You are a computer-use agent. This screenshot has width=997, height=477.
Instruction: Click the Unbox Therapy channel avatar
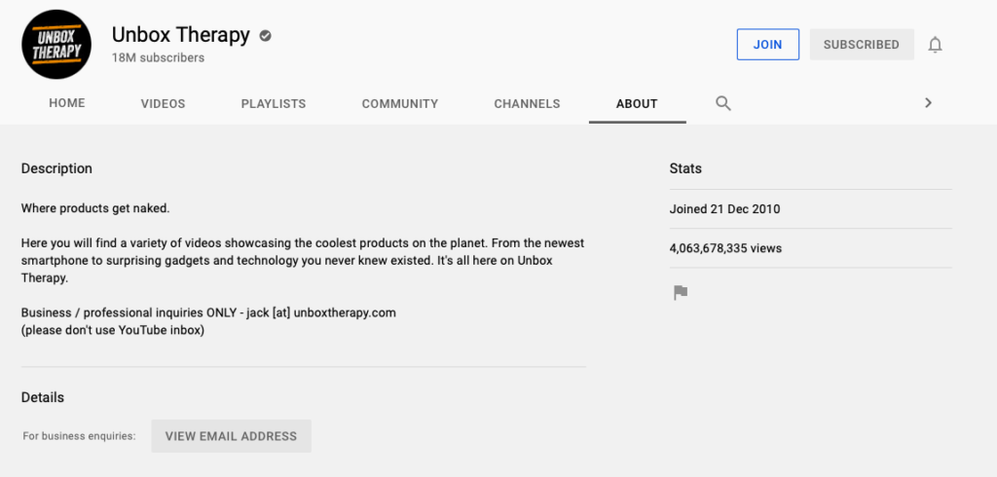click(x=56, y=45)
